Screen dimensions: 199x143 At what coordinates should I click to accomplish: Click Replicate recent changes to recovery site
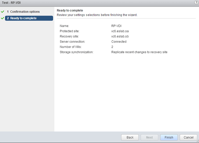(139, 52)
